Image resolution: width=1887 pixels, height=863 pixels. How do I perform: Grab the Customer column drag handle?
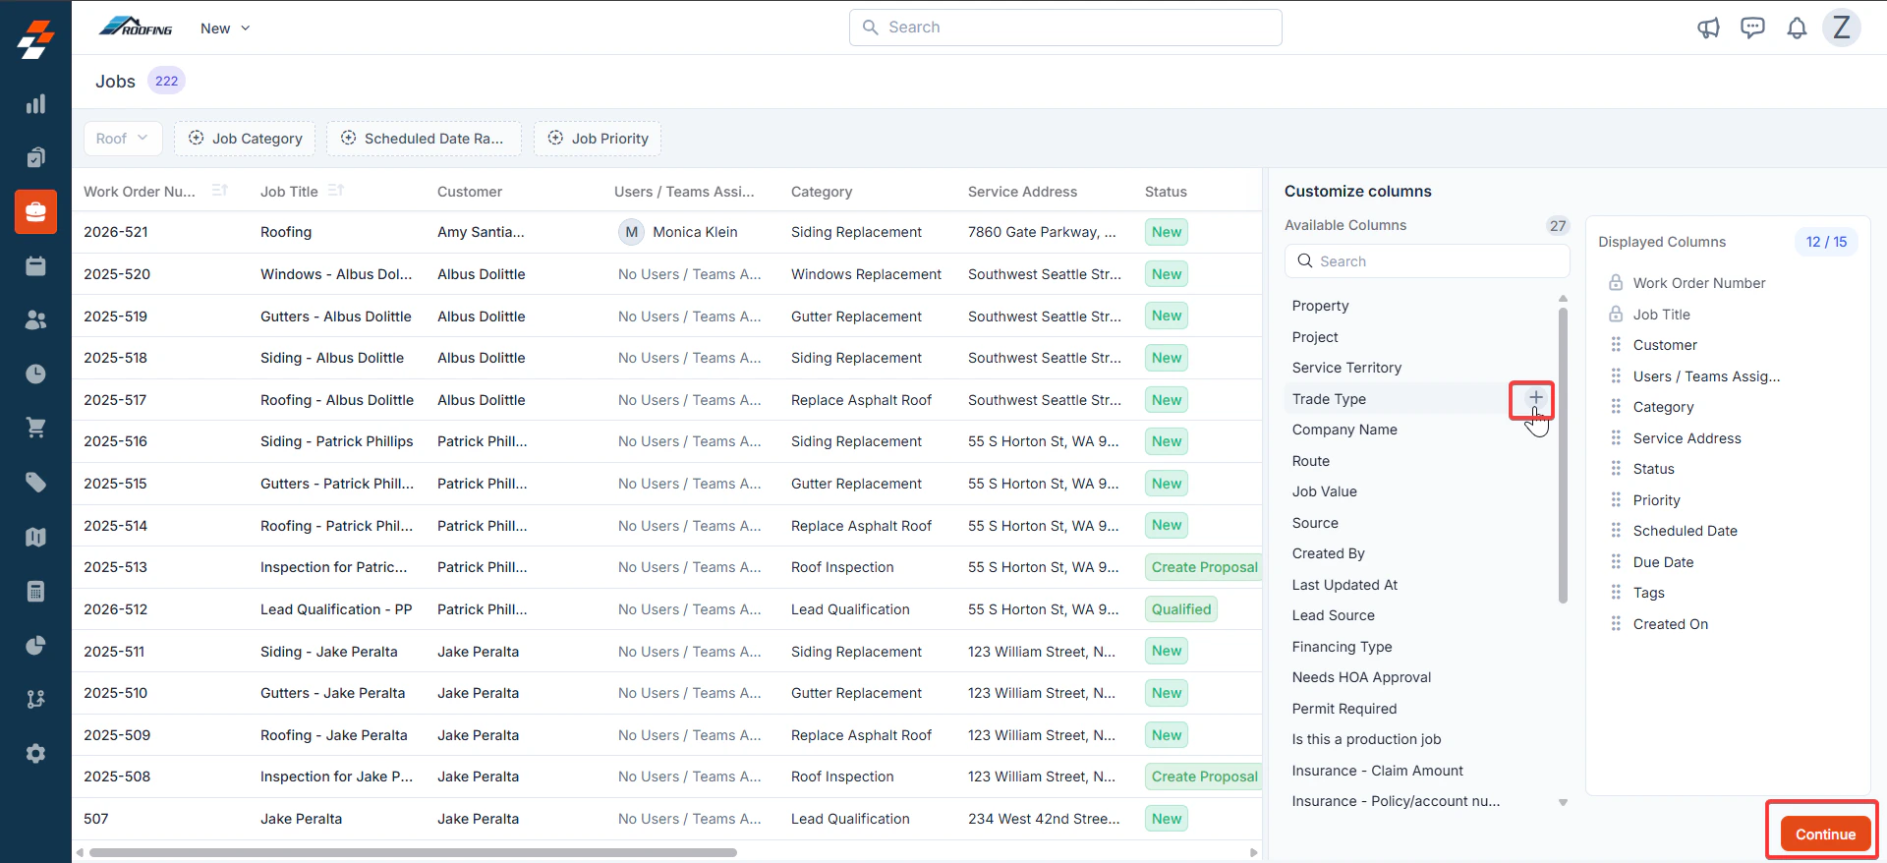[x=1616, y=345]
